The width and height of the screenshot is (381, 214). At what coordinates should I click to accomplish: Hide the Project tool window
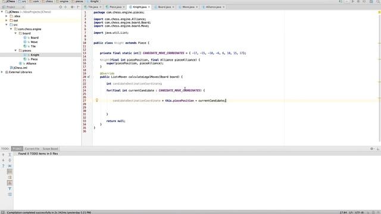(78, 7)
